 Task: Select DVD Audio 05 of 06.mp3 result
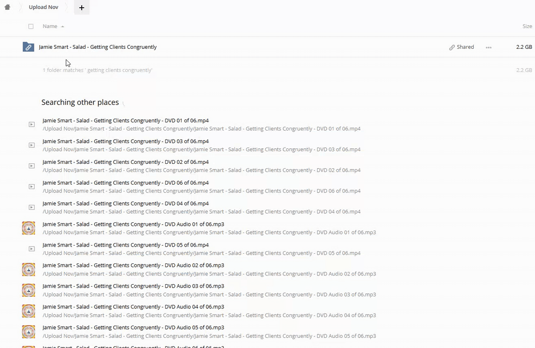[133, 328]
